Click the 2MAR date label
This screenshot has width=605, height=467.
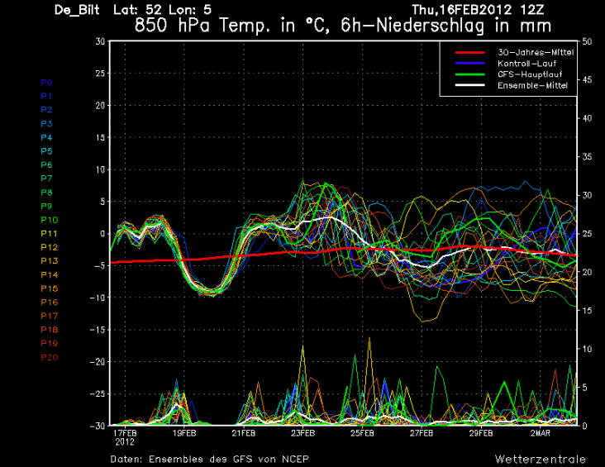[x=541, y=433]
